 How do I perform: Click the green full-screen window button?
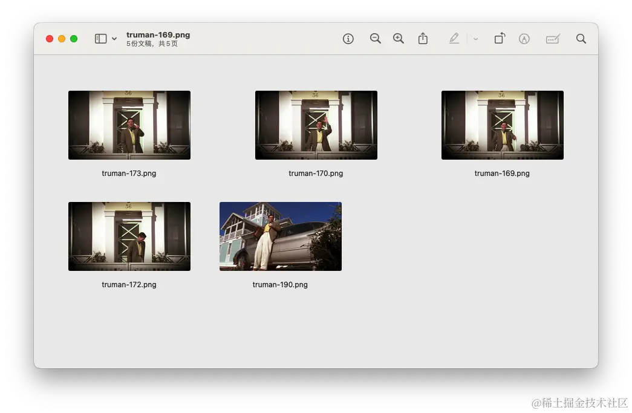[74, 39]
